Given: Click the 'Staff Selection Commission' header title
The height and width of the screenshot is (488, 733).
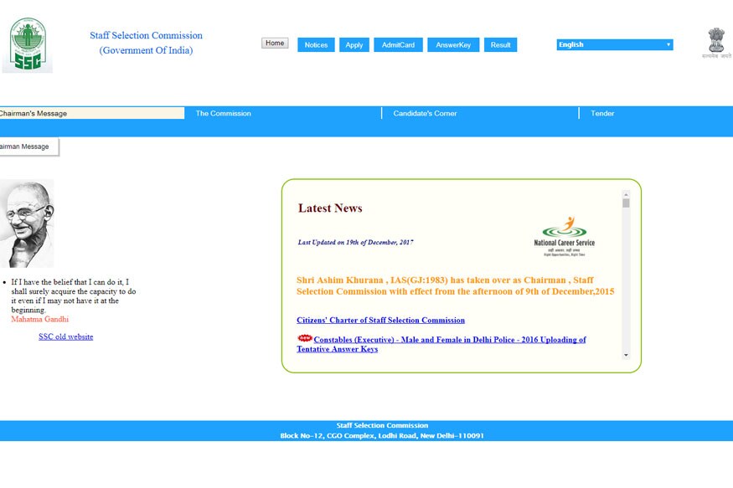Looking at the screenshot, I should pos(147,35).
